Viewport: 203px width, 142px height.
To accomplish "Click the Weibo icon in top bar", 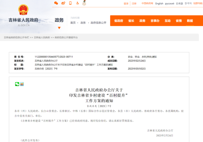I will [63, 3].
